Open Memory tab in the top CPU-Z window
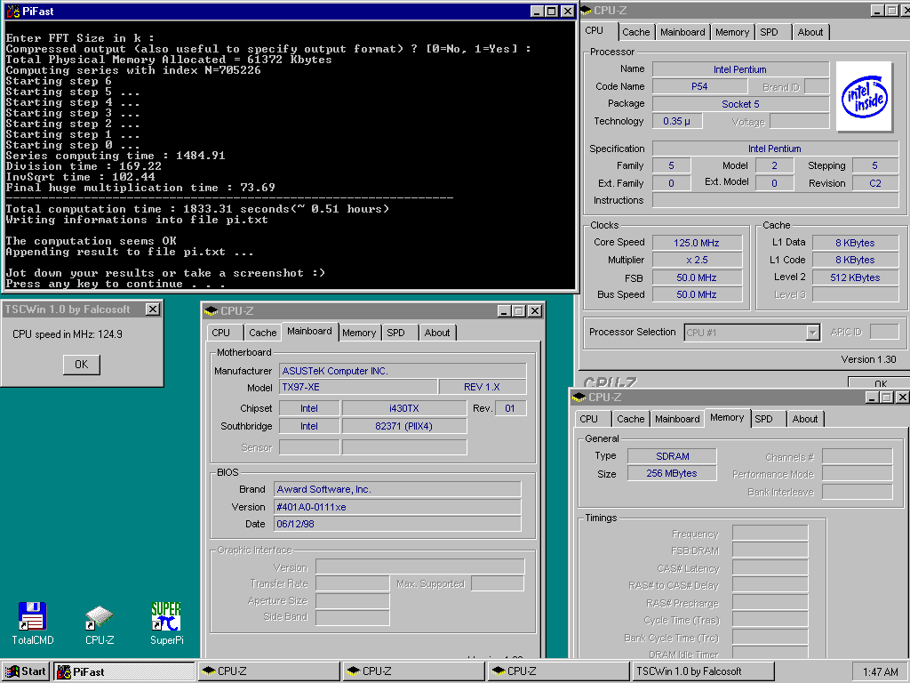Viewport: 910px width, 683px height. (732, 33)
